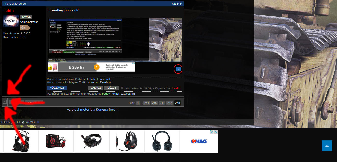
Task: Click the TÁVOL status badge
Action: [26, 17]
